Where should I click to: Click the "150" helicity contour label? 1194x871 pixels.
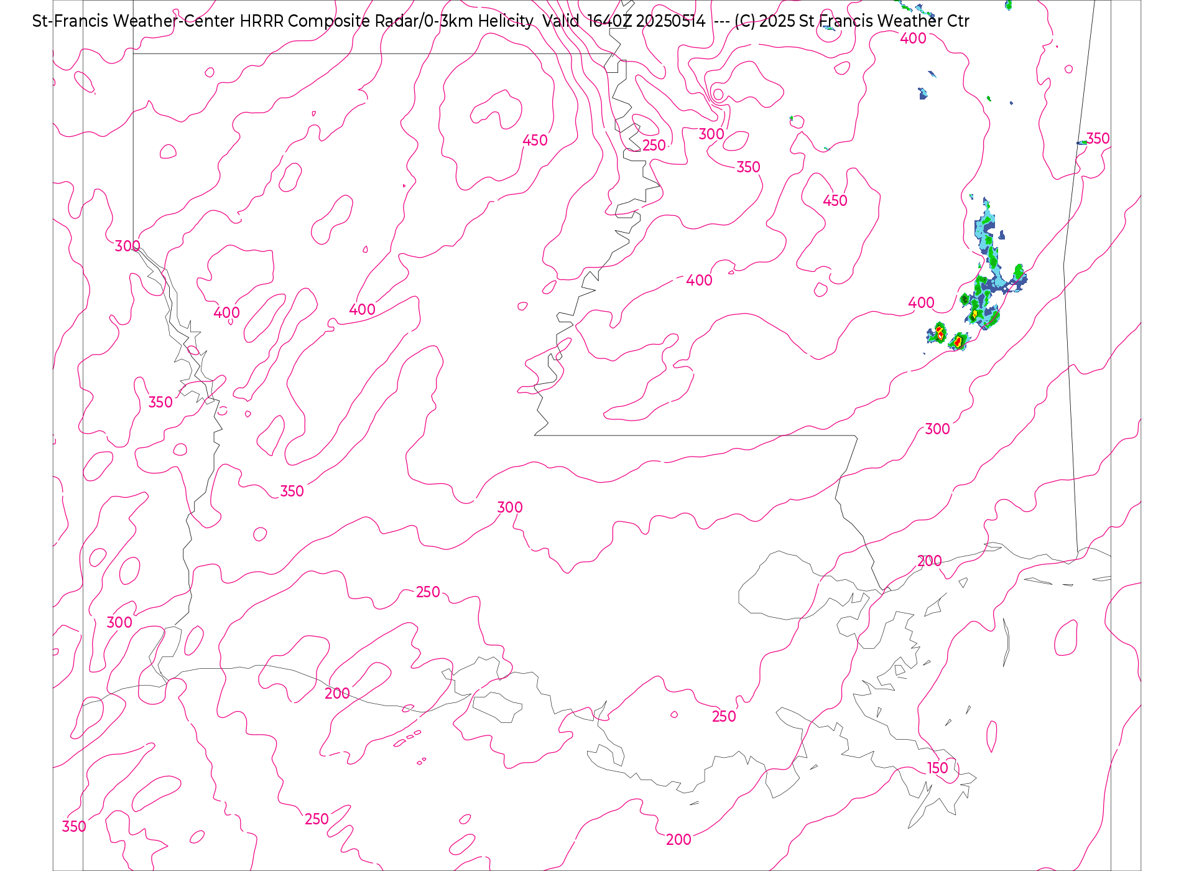coord(937,768)
